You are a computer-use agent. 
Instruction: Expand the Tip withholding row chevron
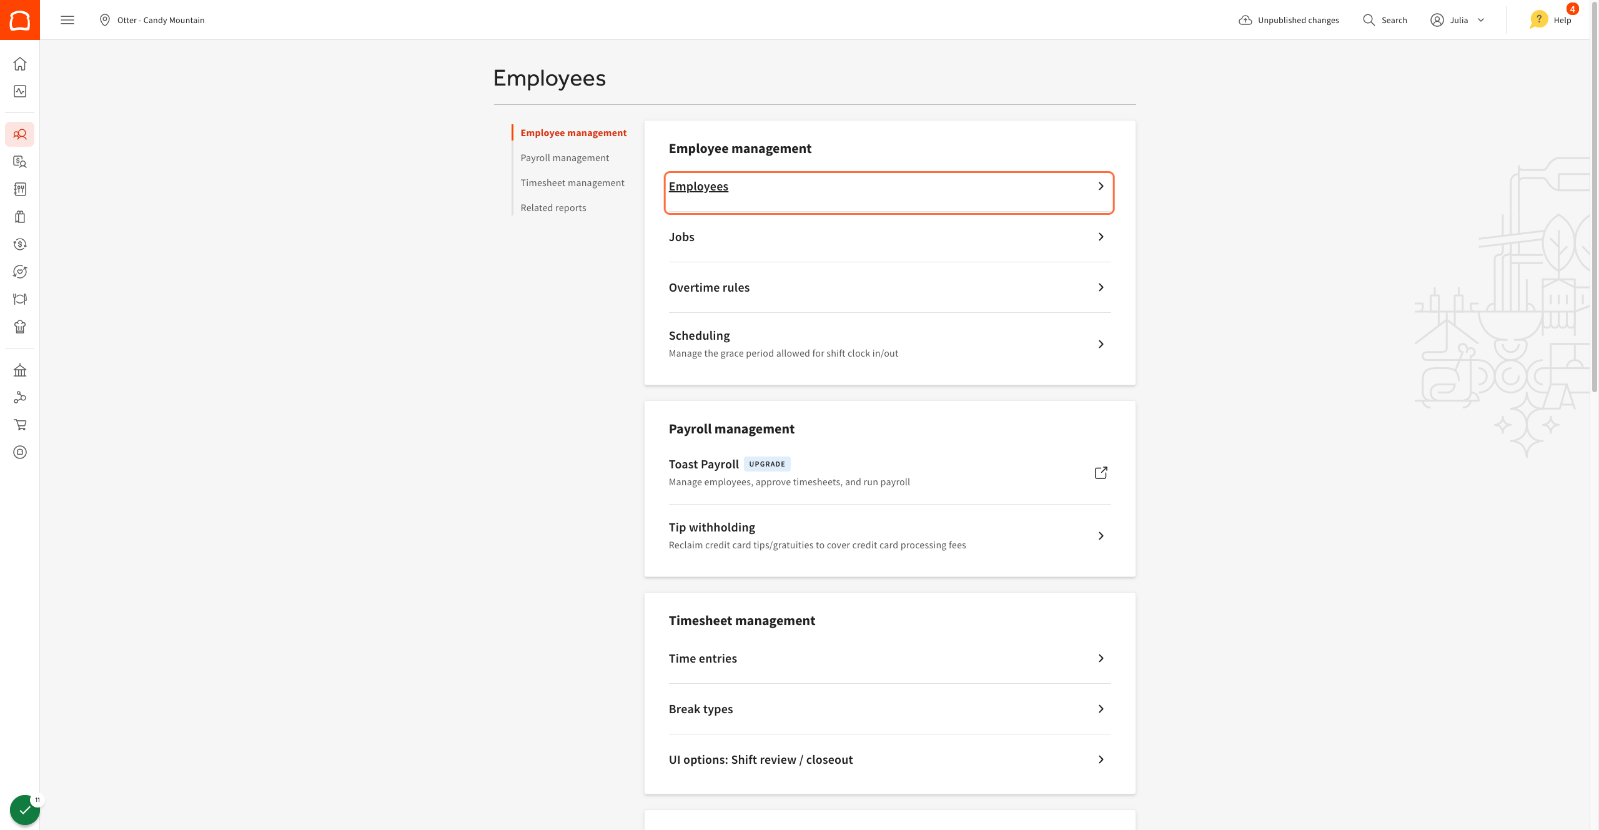[x=1101, y=536]
